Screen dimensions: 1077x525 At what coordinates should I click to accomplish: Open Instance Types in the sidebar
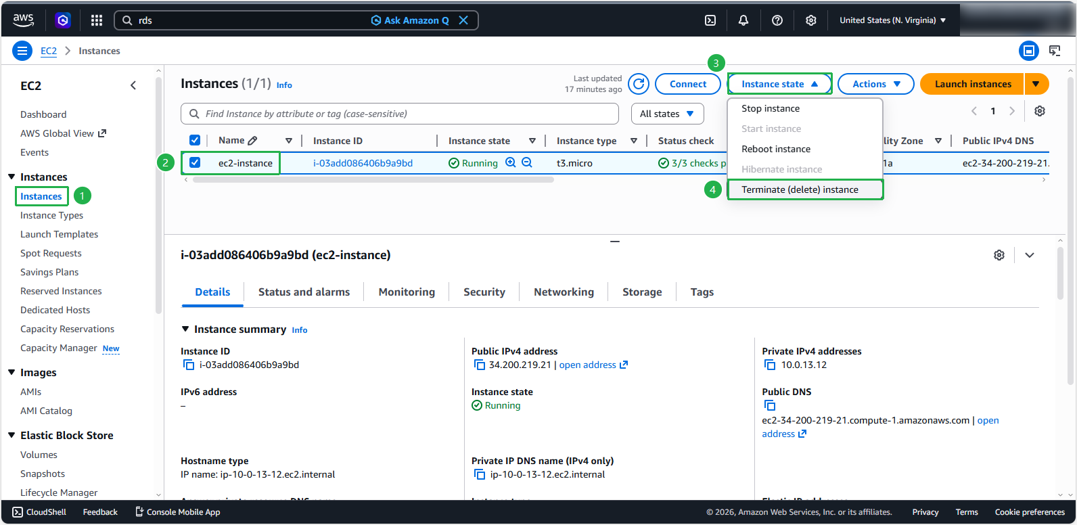(51, 215)
